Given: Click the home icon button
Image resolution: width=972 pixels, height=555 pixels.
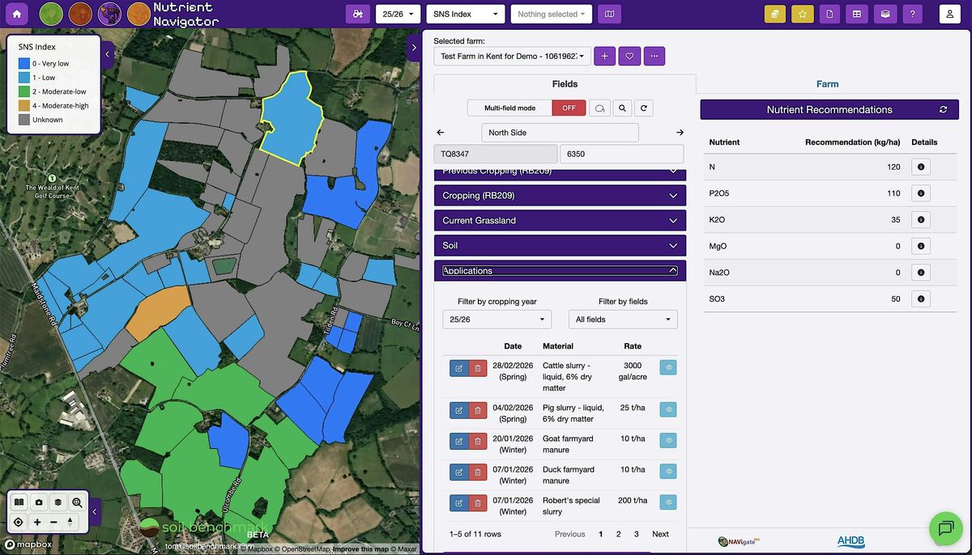Looking at the screenshot, I should (18, 14).
